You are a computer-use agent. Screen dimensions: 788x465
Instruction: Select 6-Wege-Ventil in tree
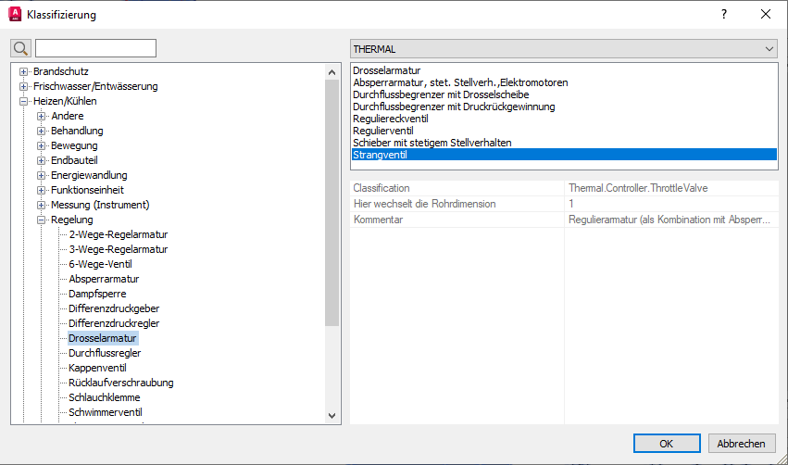tap(101, 264)
